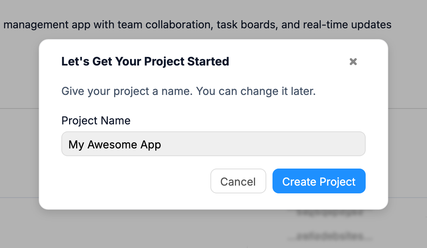Click the dialog title 'Let's Get Your Project Started'
The width and height of the screenshot is (427, 248).
click(x=145, y=61)
